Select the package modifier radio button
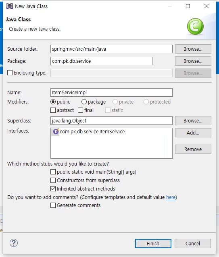Viewport: 219px width, 257px height. click(84, 102)
